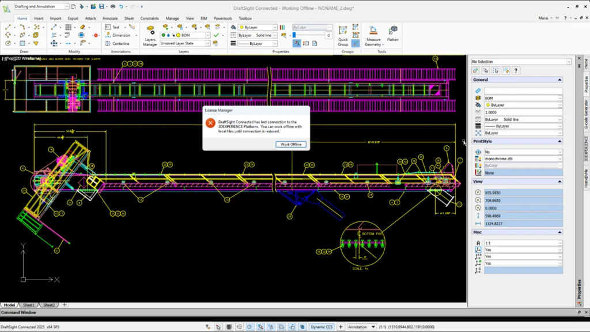Collapse the PrintStyle section

[x=559, y=141]
